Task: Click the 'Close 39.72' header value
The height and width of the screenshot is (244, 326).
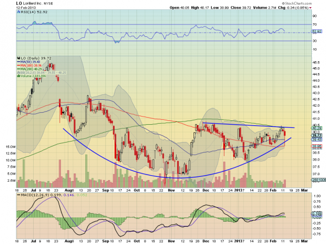Action: 241,8
